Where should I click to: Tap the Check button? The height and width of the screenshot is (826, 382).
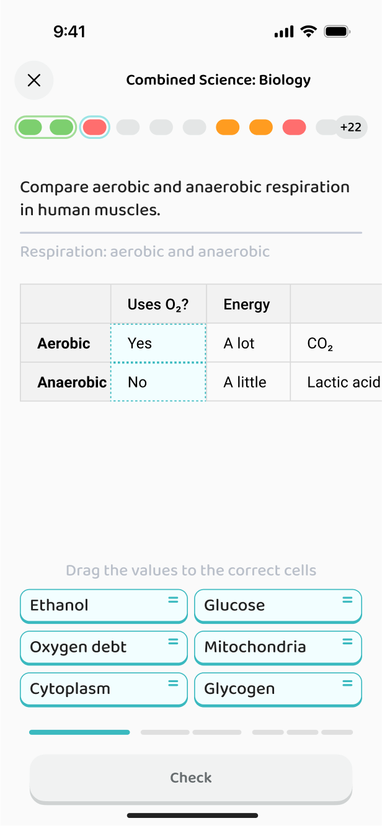(x=191, y=779)
